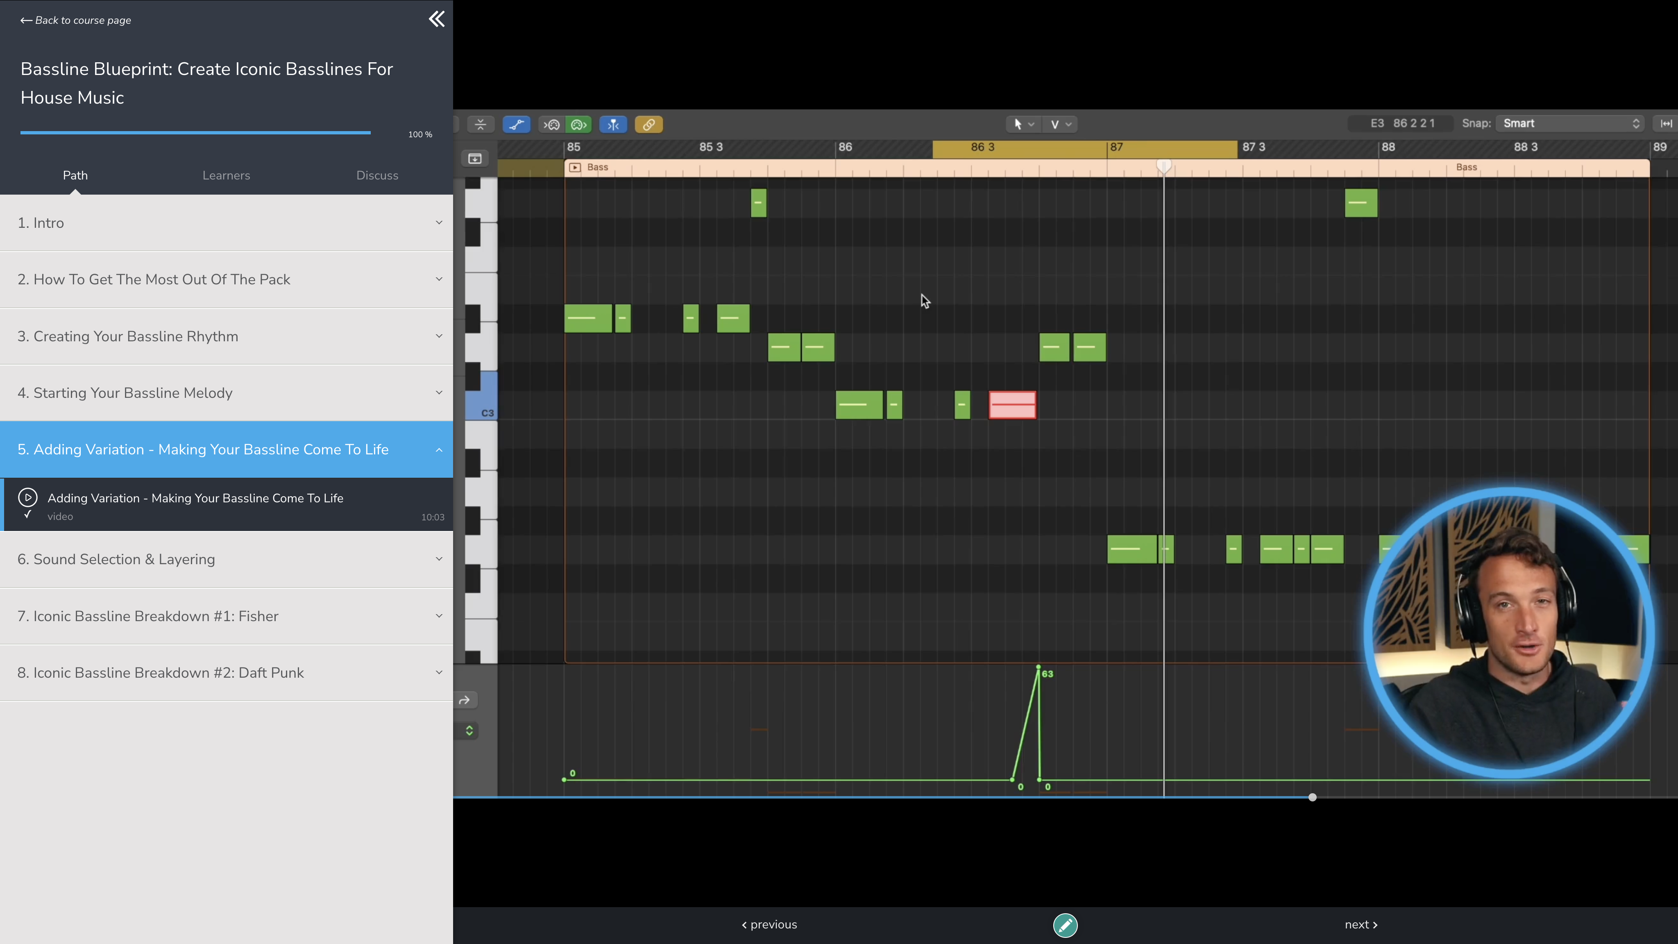Click the course progress bar
The height and width of the screenshot is (944, 1678).
coord(195,133)
